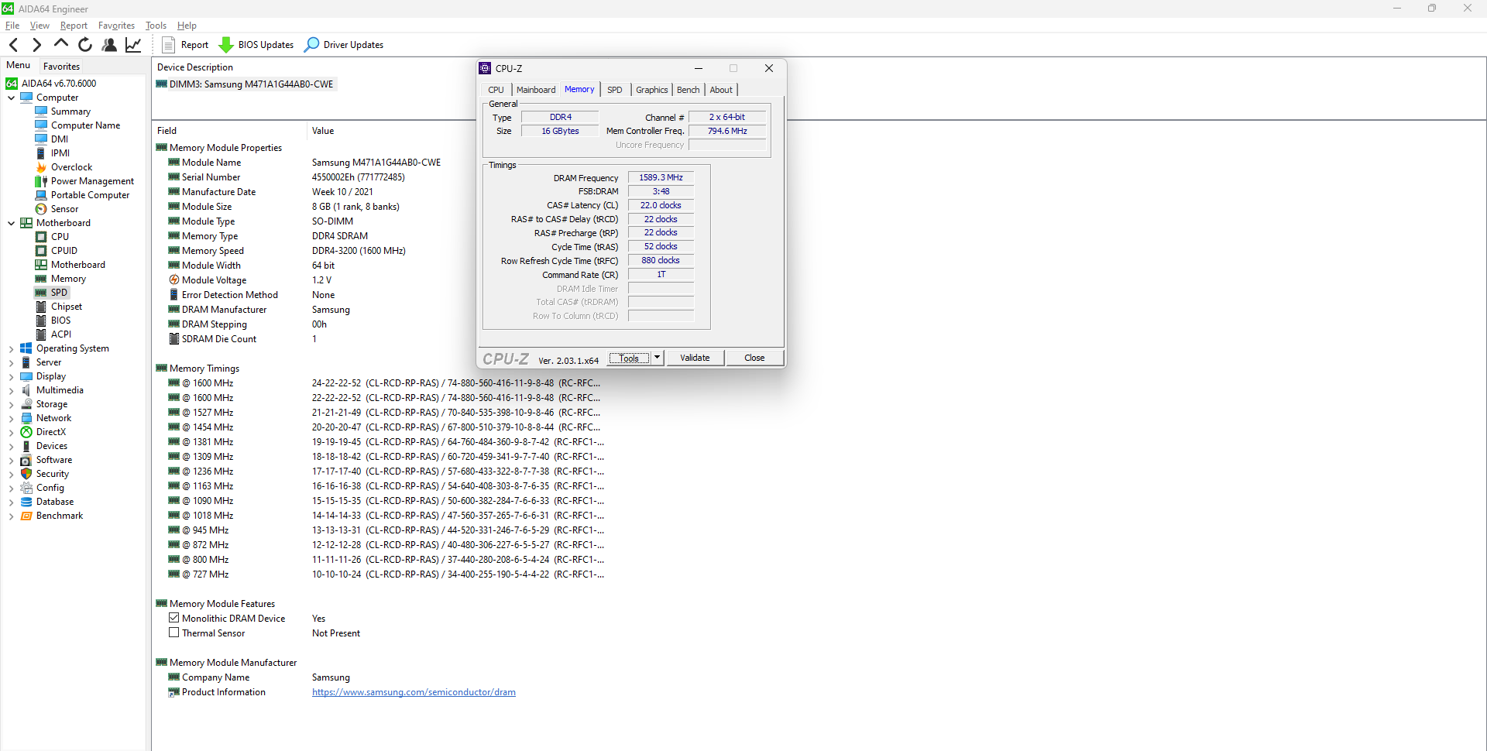Image resolution: width=1487 pixels, height=751 pixels.
Task: Expand the Operating System node
Action: coord(11,348)
